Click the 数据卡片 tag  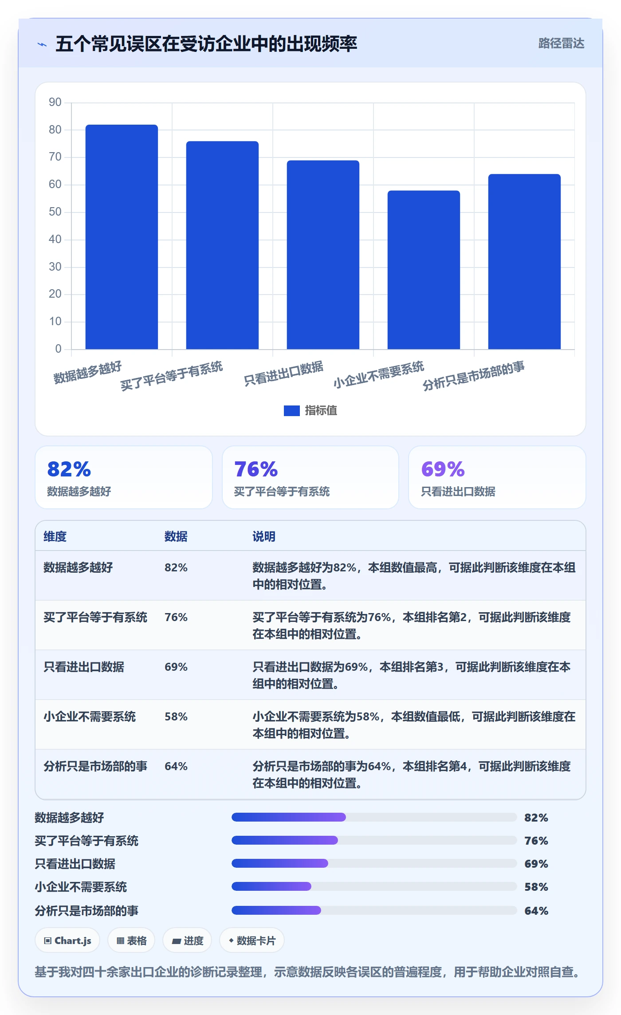pyautogui.click(x=252, y=940)
